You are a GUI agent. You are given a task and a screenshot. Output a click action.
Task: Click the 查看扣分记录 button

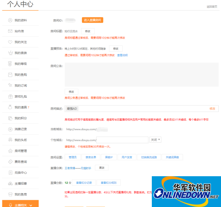(84, 183)
